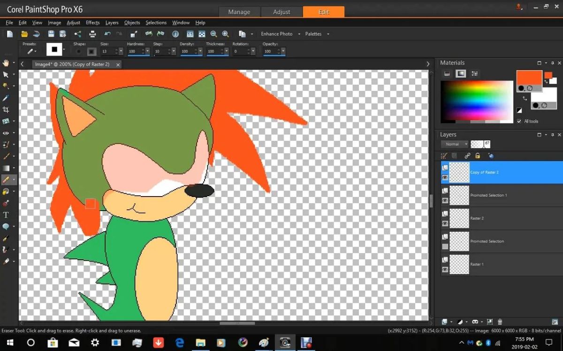Show the hidden Promoted Selection layer
This screenshot has height=351, width=563.
point(445,247)
